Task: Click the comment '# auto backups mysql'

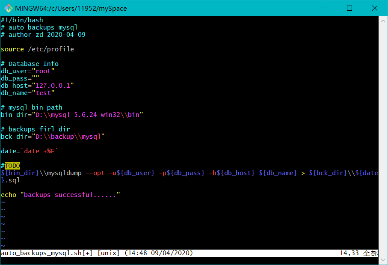Action: click(39, 27)
